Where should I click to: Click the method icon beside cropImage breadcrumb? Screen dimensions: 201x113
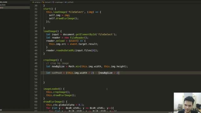[x=53, y=2]
